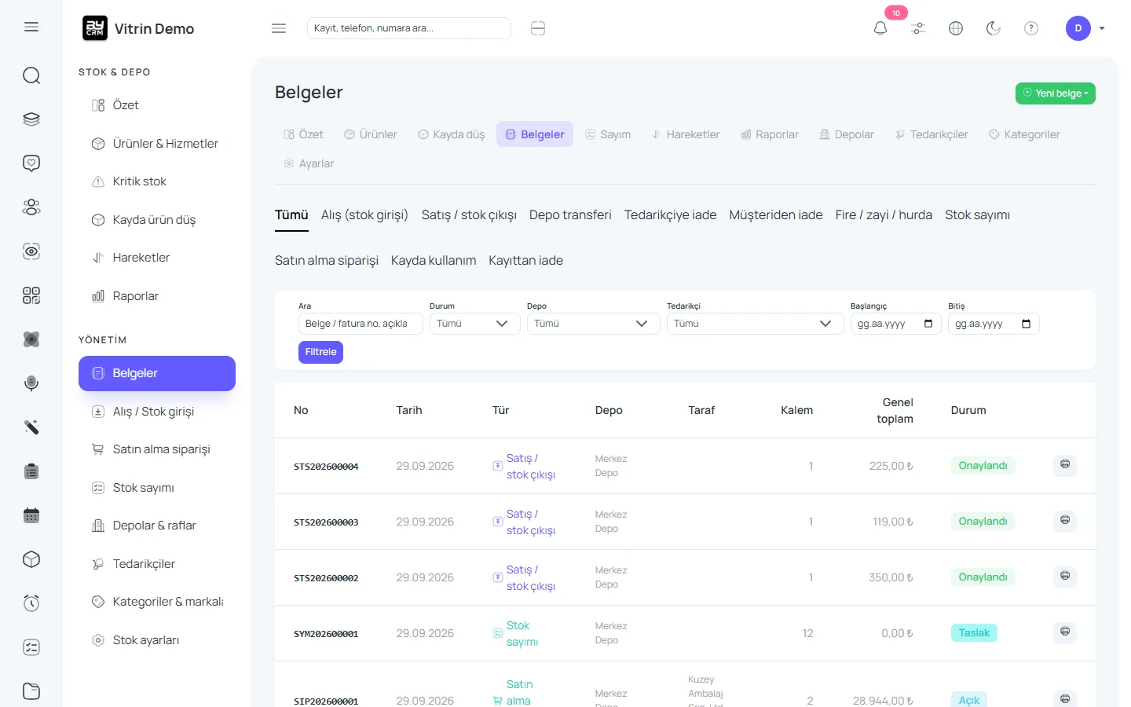This screenshot has width=1131, height=707.
Task: Open the clipboard icon in left rail
Action: [31, 471]
